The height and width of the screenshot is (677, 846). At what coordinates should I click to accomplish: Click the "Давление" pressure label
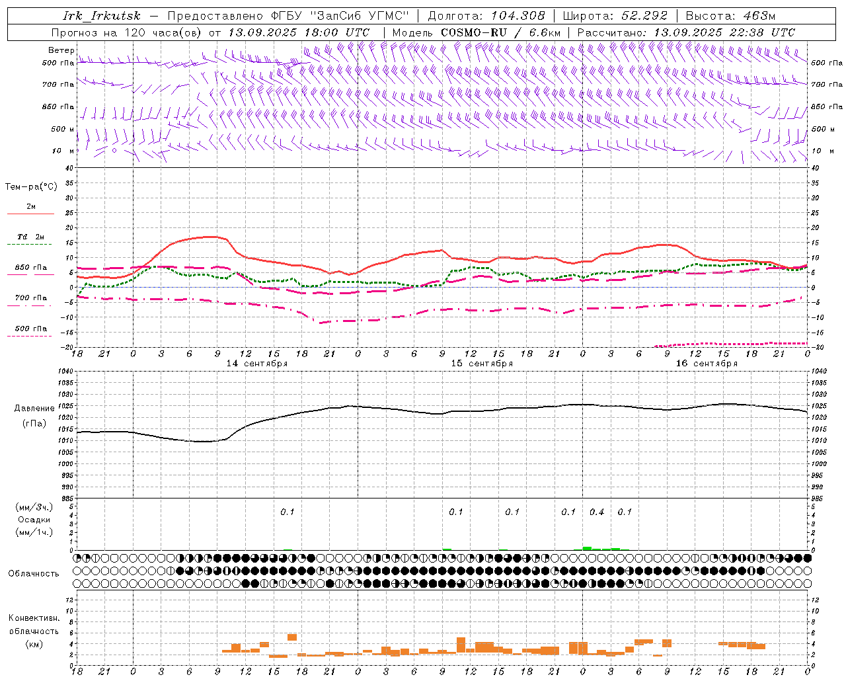(x=34, y=409)
